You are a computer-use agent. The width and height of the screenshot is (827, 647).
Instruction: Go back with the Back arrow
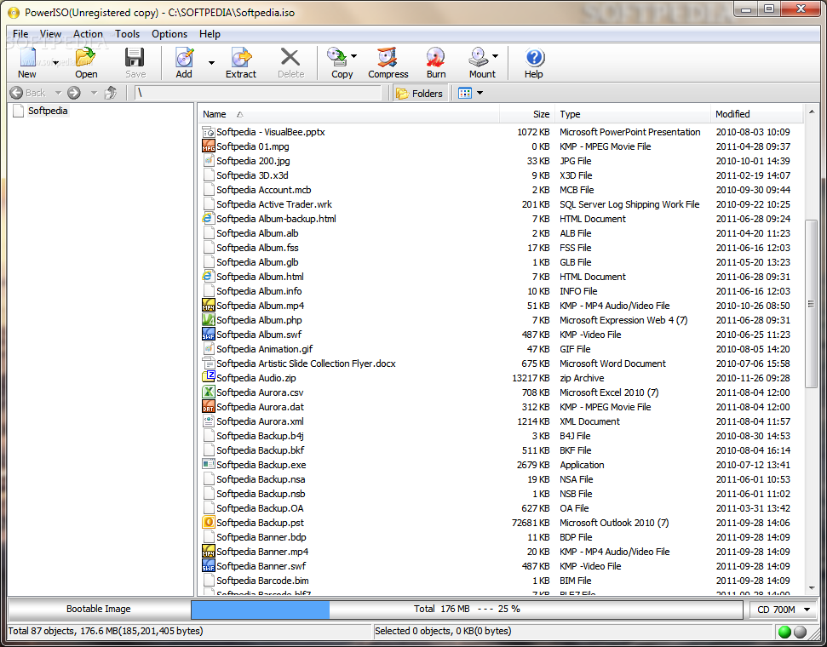[x=16, y=93]
